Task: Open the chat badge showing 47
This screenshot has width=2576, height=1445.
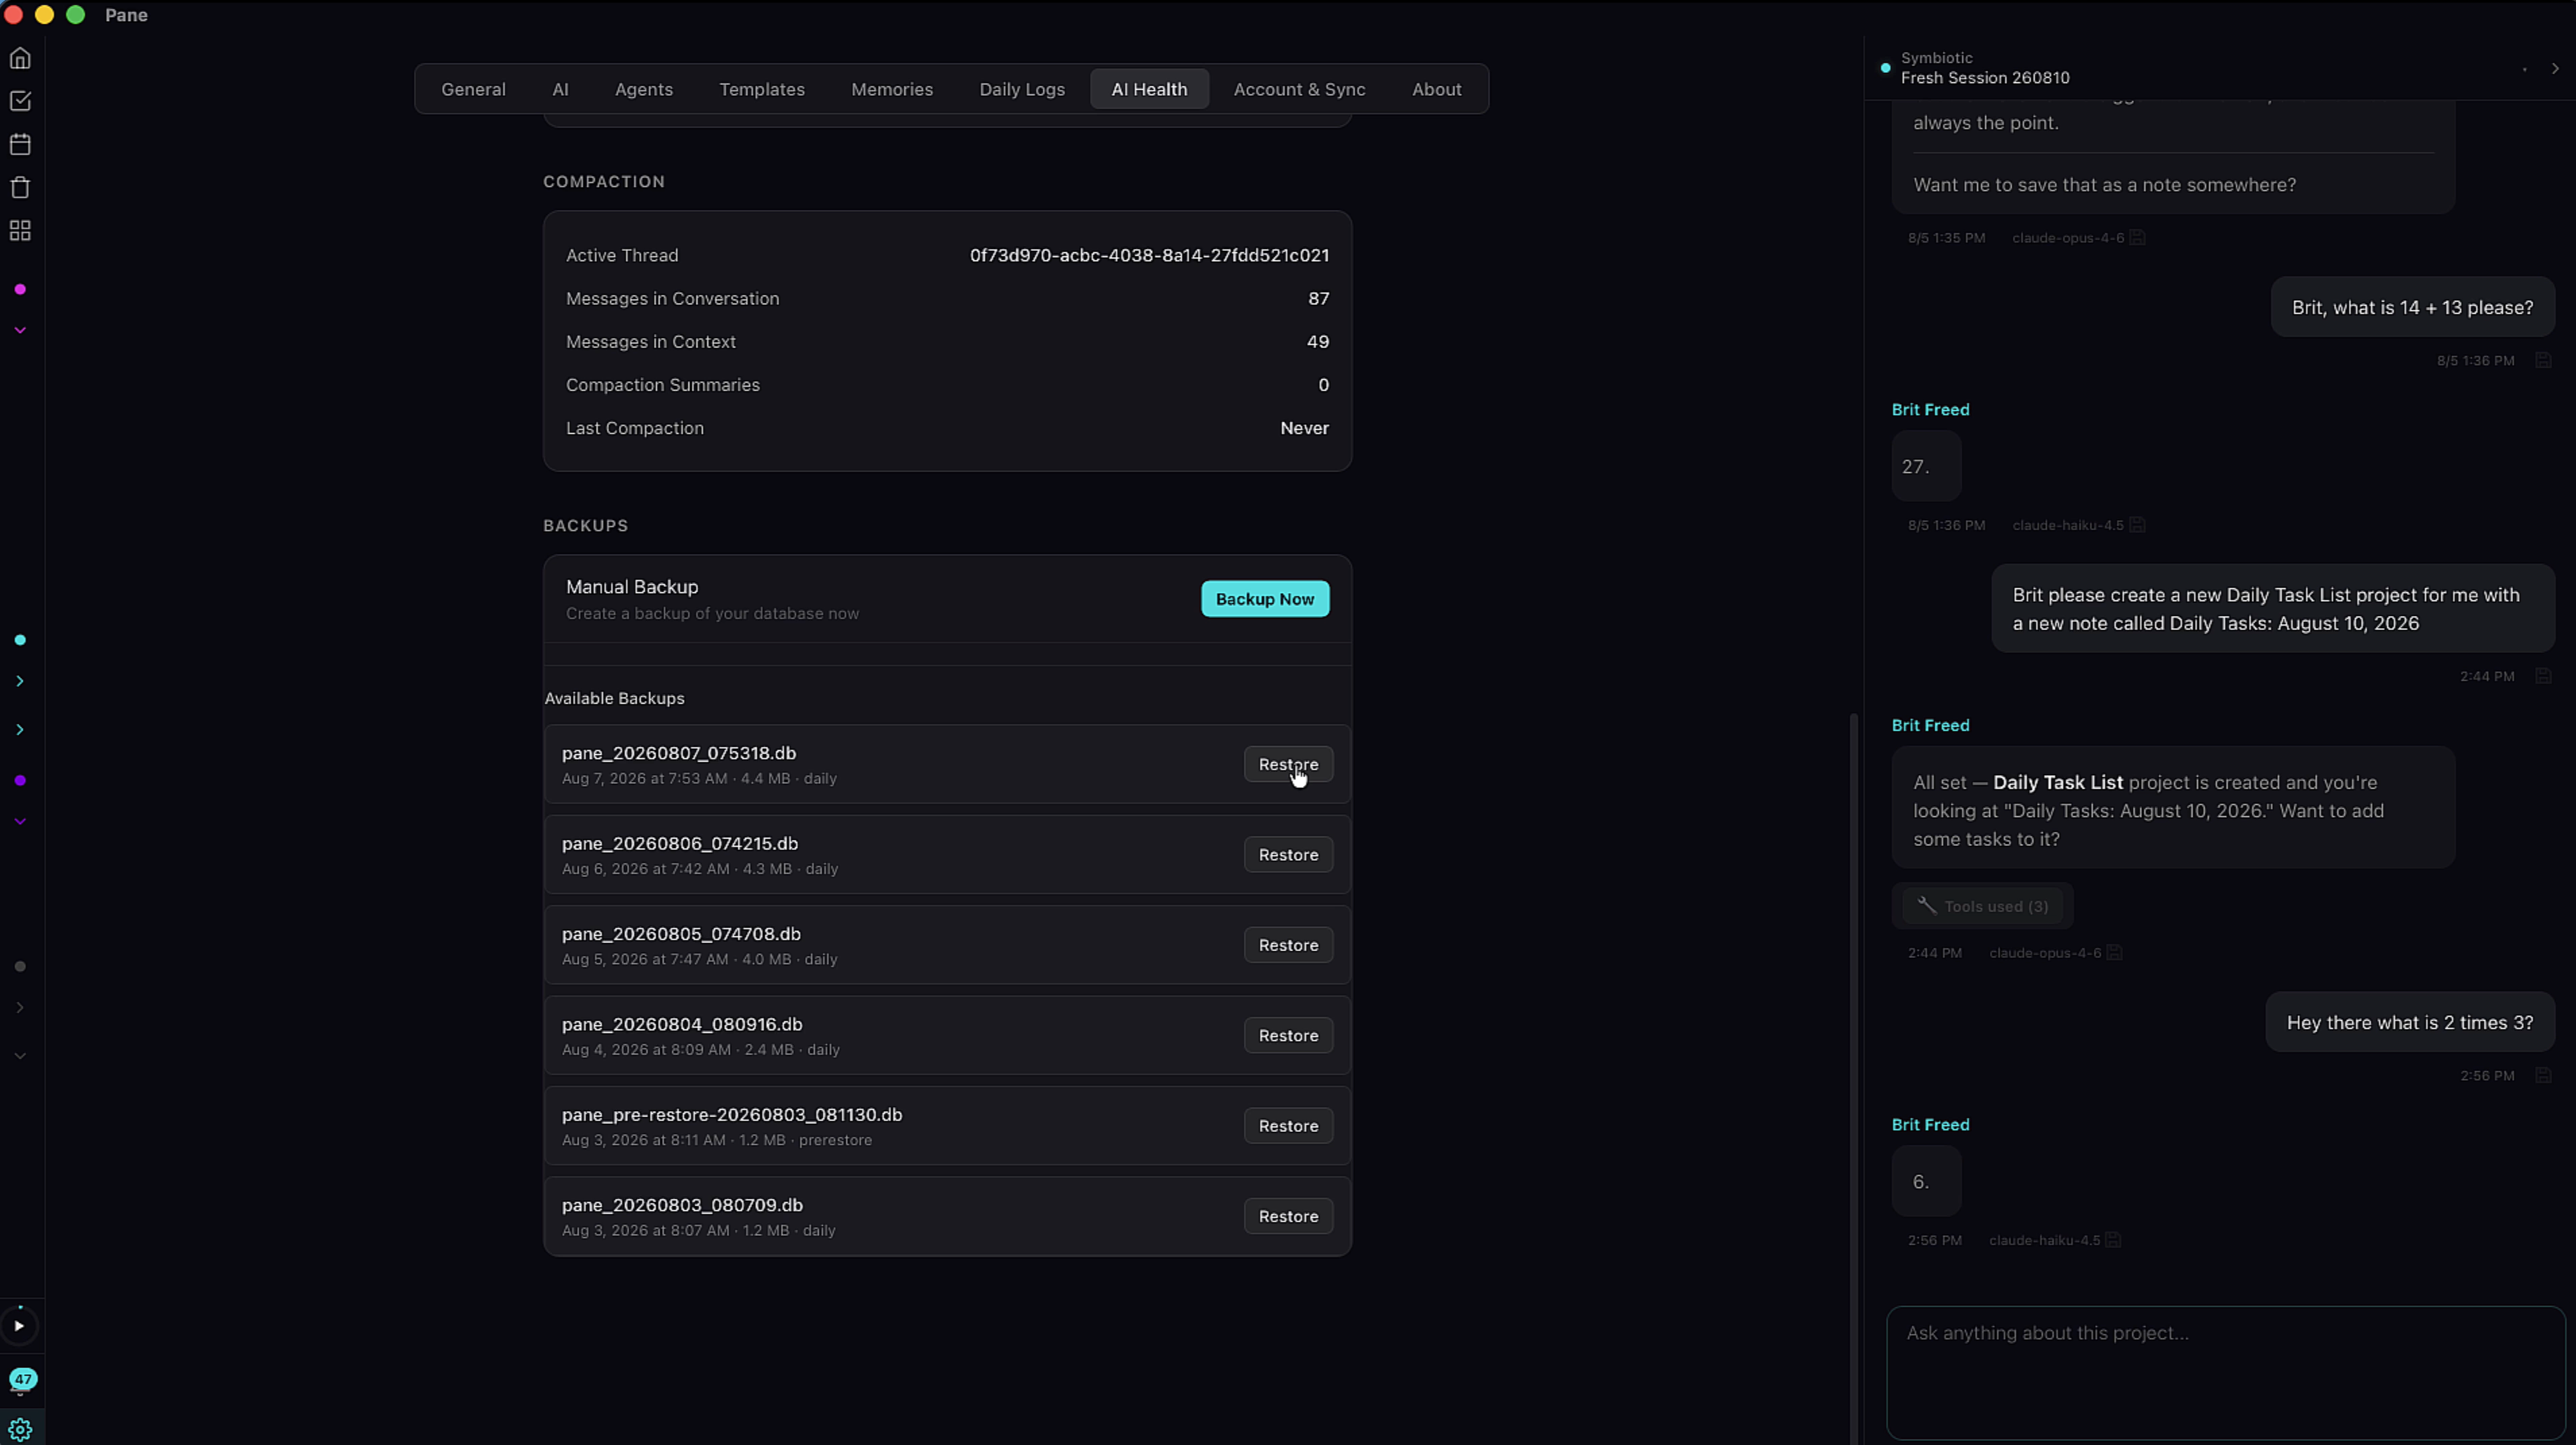Action: [22, 1379]
